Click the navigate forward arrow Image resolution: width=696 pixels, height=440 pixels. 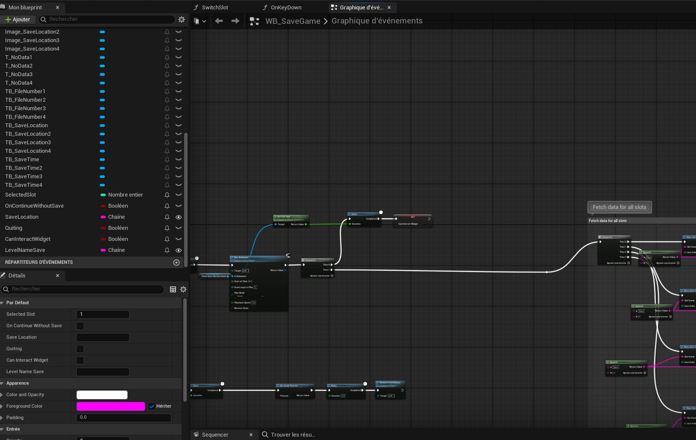tap(235, 21)
